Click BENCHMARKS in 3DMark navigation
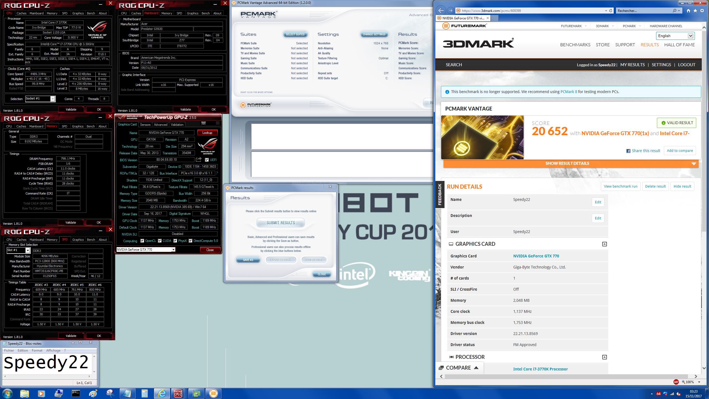The height and width of the screenshot is (399, 709). [x=575, y=45]
